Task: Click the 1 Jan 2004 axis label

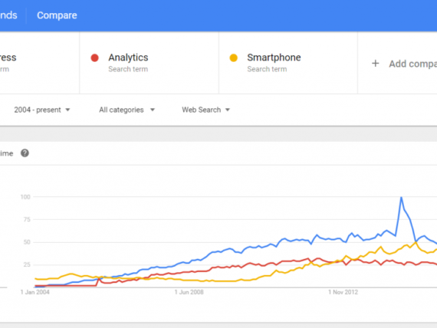Action: point(35,292)
